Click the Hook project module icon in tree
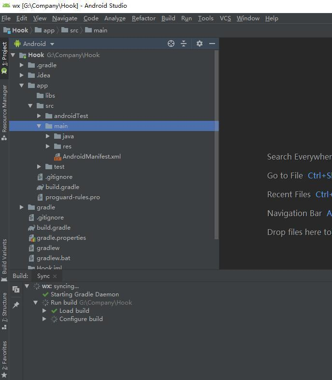The height and width of the screenshot is (380, 332). [23, 55]
